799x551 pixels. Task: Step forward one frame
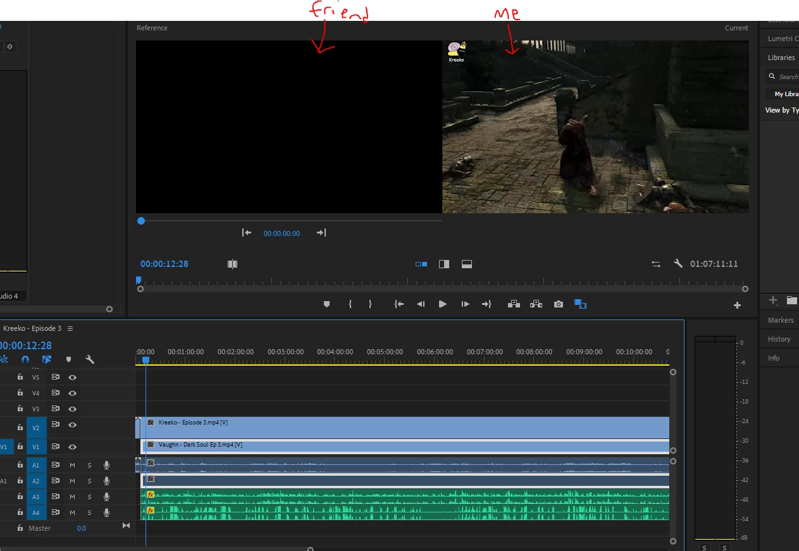click(465, 304)
